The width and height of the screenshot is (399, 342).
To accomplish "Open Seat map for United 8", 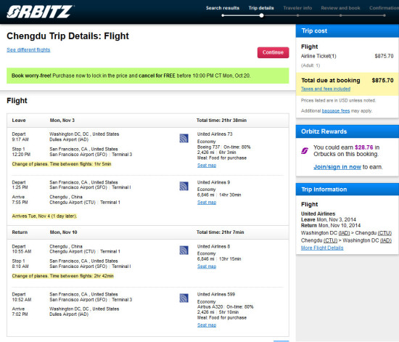I will click(x=207, y=266).
